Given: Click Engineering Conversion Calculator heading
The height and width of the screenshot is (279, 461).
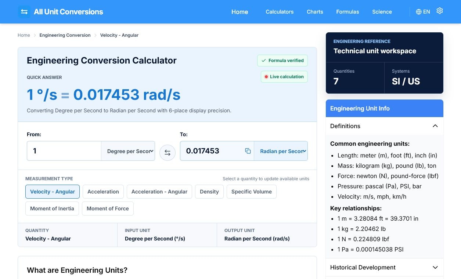Looking at the screenshot, I should click(x=102, y=61).
